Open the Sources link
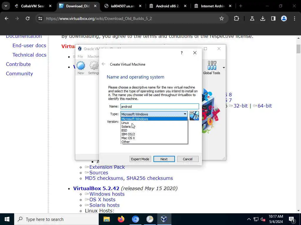The width and height of the screenshot is (301, 225). pyautogui.click(x=99, y=173)
